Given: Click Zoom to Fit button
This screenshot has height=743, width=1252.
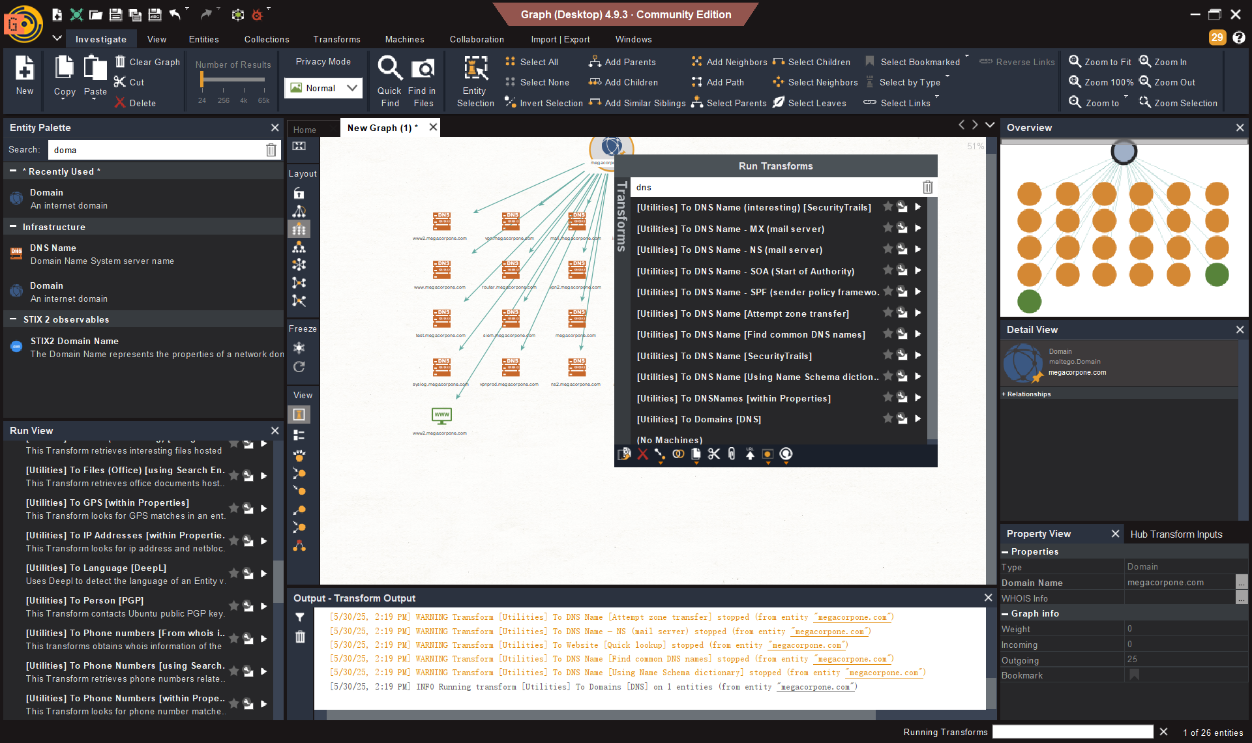Looking at the screenshot, I should (x=1100, y=62).
